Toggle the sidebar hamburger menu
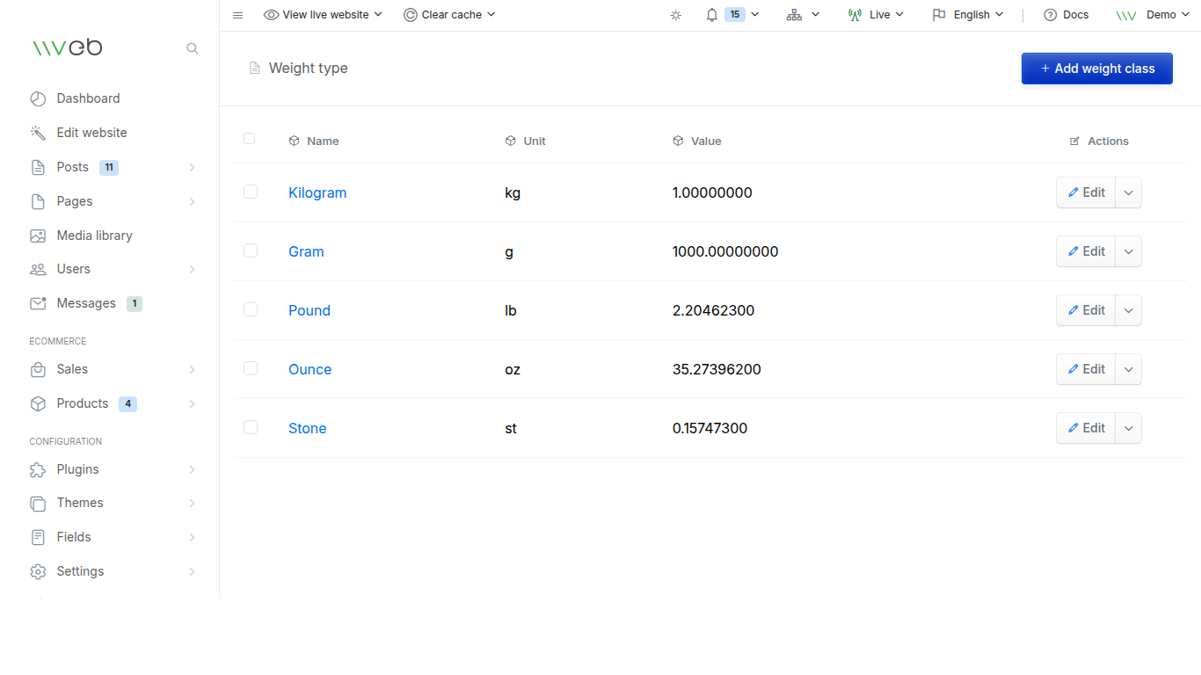 tap(237, 15)
